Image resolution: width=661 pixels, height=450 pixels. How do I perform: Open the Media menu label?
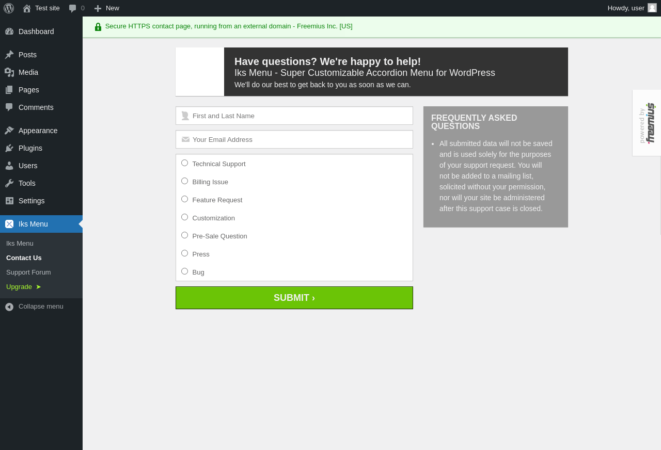point(28,72)
